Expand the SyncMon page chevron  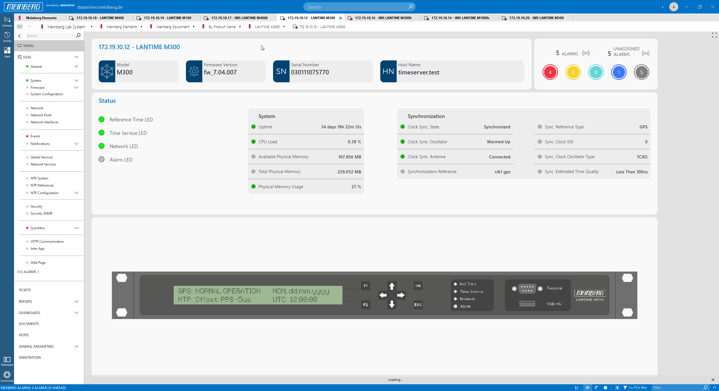click(76, 228)
